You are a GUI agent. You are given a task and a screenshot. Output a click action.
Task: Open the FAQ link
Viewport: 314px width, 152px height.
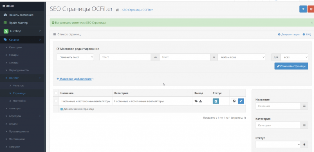[308, 35]
